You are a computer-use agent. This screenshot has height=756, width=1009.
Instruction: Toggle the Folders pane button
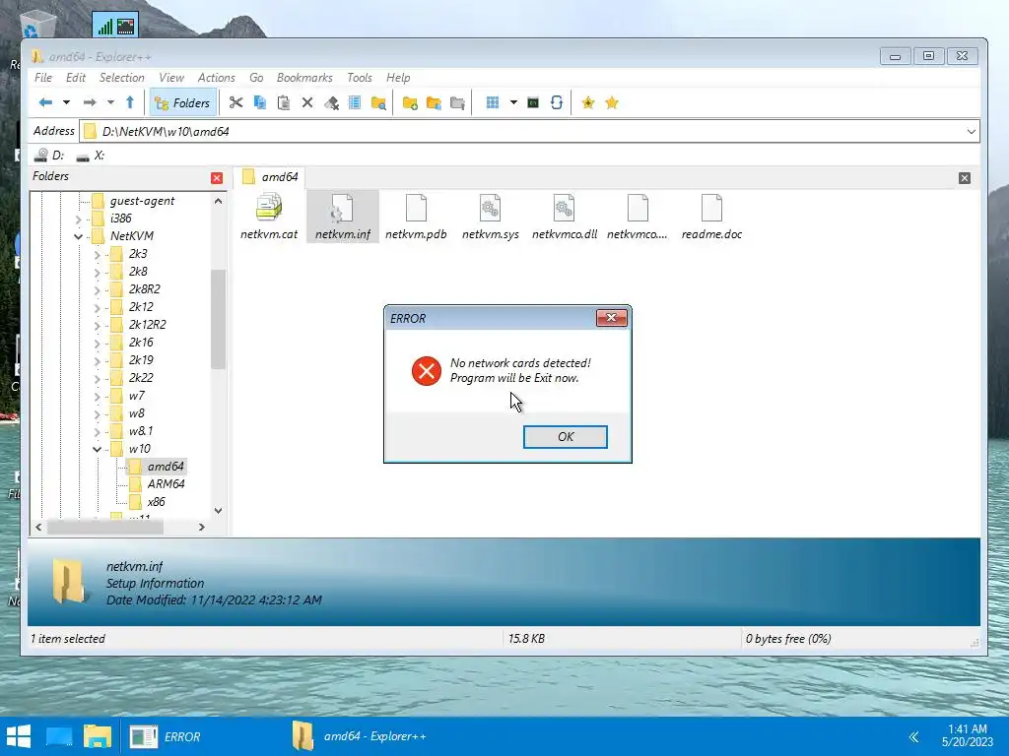(x=182, y=102)
